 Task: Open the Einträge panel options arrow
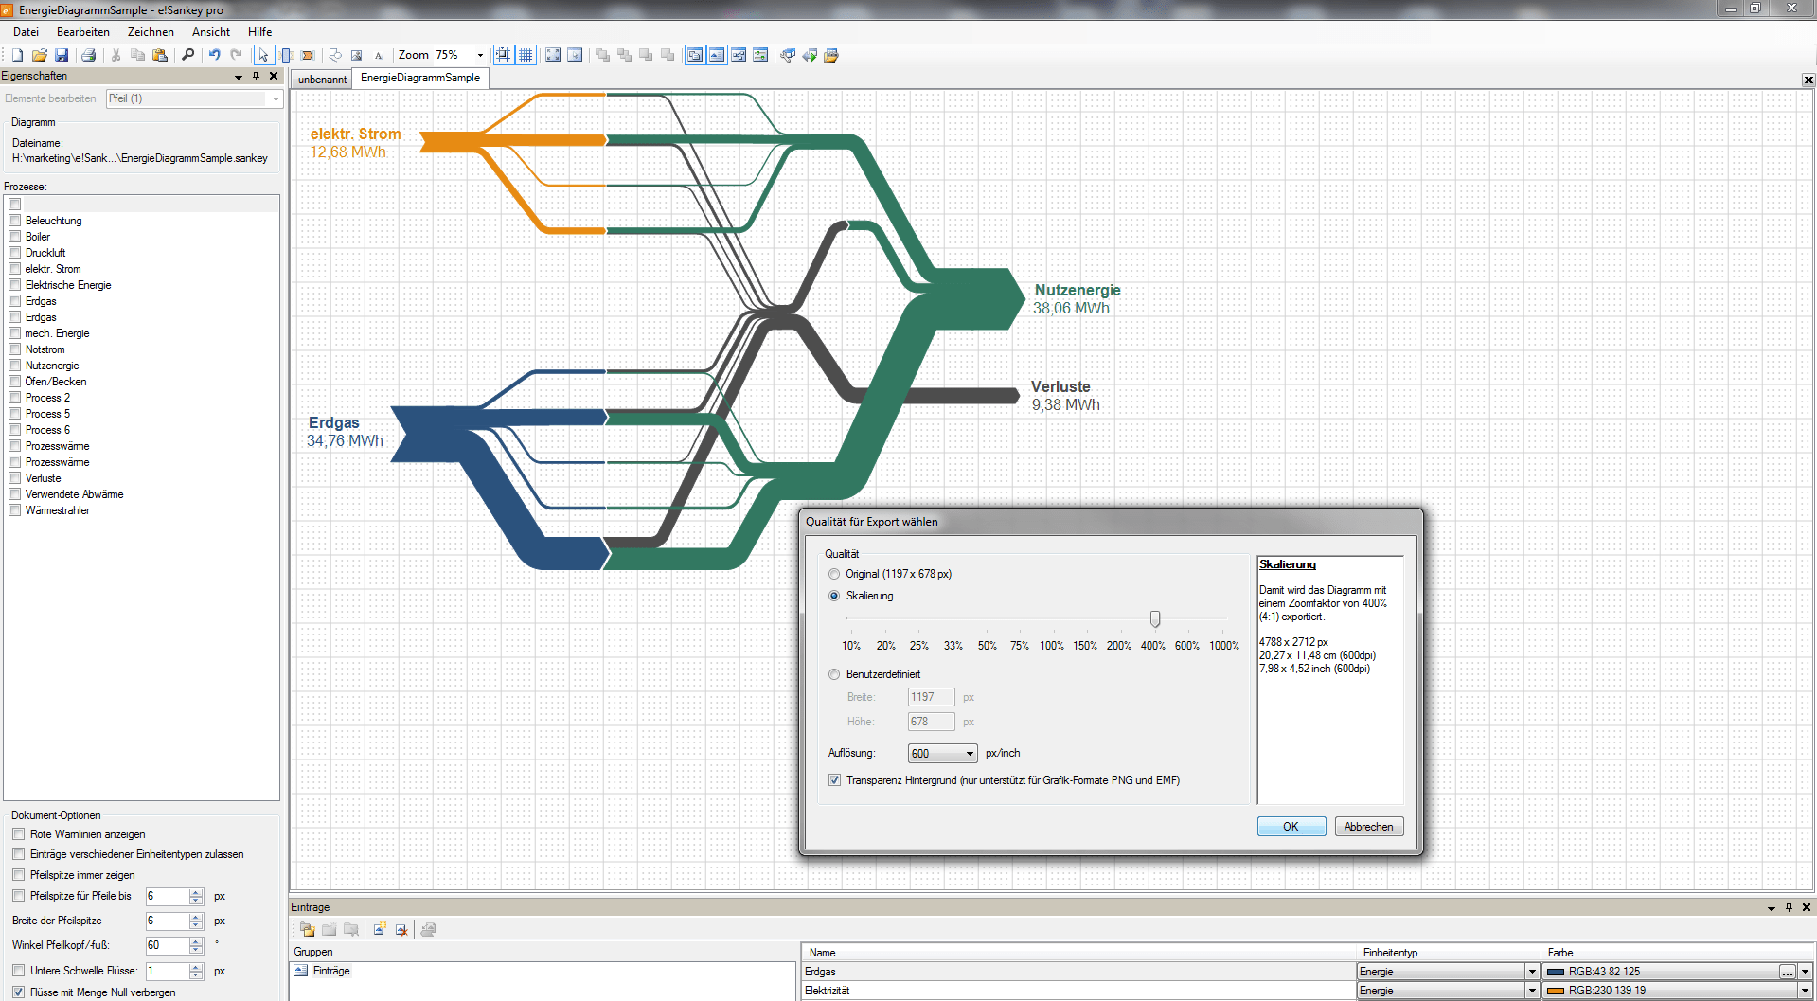(x=1772, y=908)
